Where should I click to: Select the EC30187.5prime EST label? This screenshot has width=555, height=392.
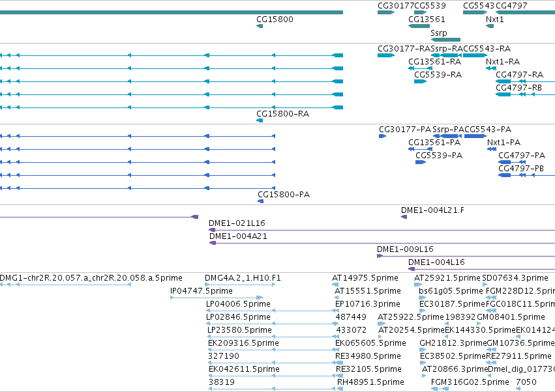click(452, 304)
